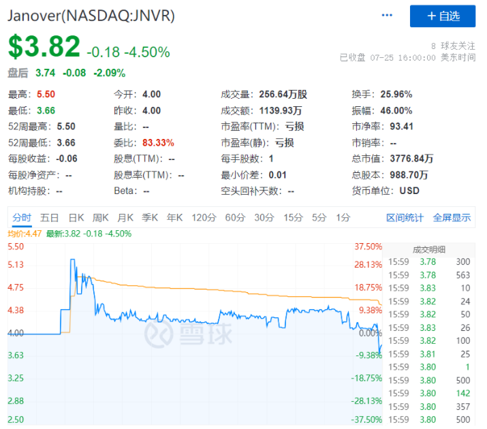Select the 5分 chart interval
The image size is (487, 429).
pyautogui.click(x=319, y=217)
